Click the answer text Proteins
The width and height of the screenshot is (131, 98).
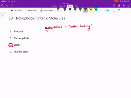tap(19, 32)
